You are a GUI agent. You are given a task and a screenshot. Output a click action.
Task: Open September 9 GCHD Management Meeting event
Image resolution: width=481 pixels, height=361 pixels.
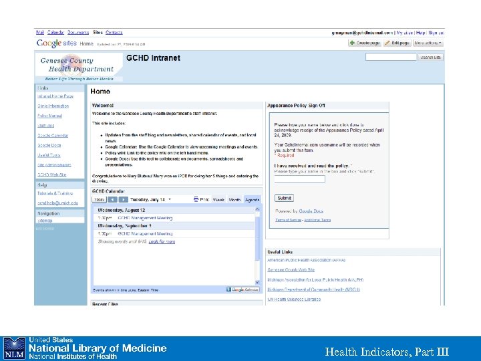145,234
